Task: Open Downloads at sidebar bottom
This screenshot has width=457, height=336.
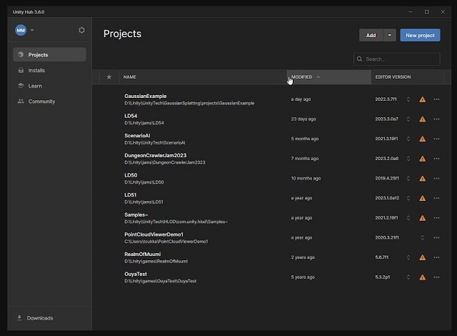Action: pyautogui.click(x=40, y=318)
